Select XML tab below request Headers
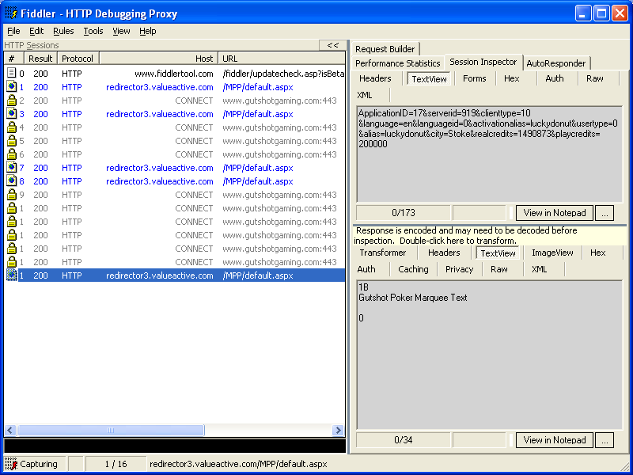The height and width of the screenshot is (475, 633). [365, 95]
